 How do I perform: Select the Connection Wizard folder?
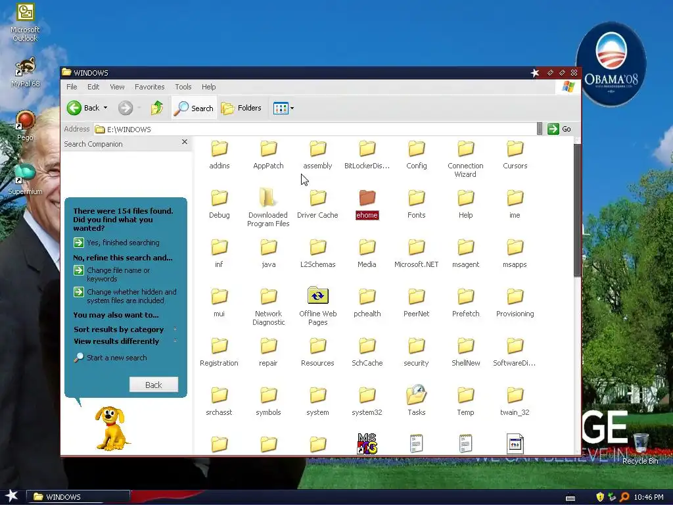pos(466,159)
